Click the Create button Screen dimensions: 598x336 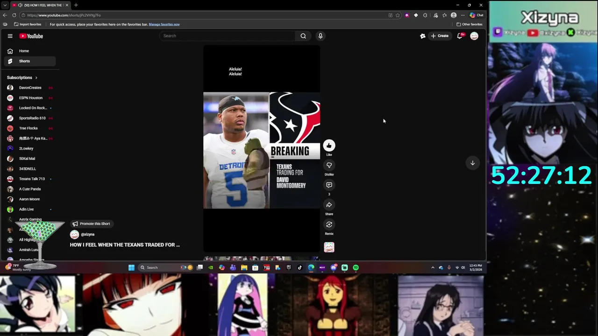pyautogui.click(x=440, y=36)
